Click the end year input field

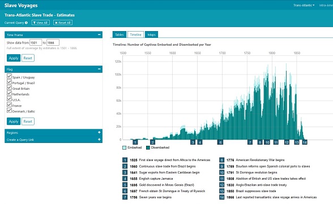[x=53, y=42]
